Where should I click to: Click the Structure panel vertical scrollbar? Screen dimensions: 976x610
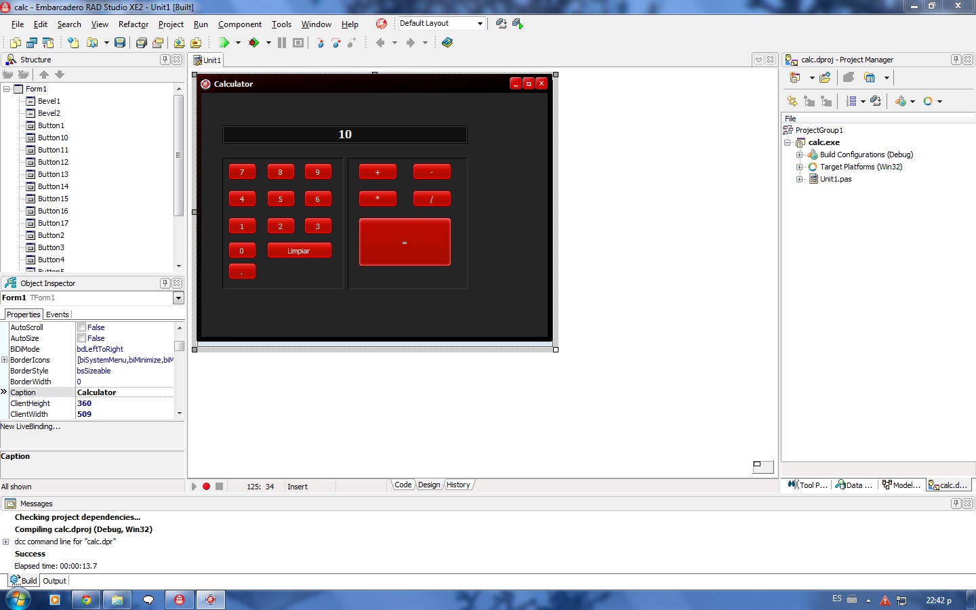click(179, 155)
